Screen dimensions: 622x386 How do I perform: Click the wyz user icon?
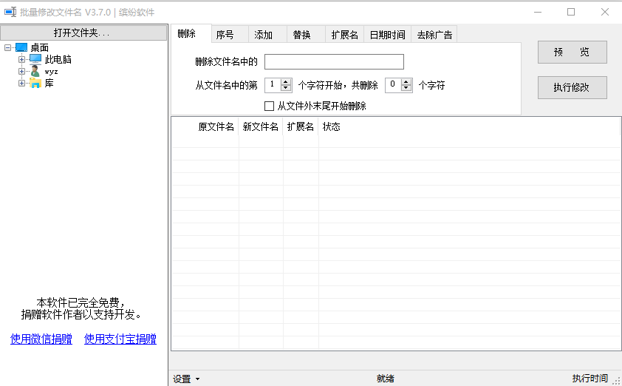(x=35, y=71)
